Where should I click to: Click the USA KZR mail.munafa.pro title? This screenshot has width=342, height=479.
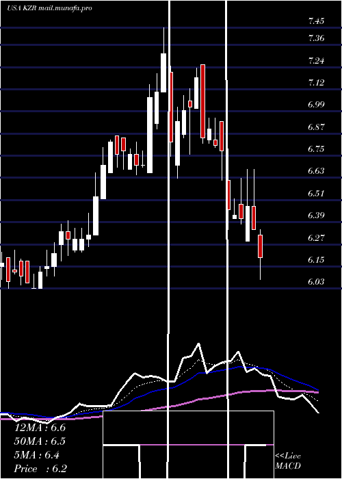tap(49, 8)
